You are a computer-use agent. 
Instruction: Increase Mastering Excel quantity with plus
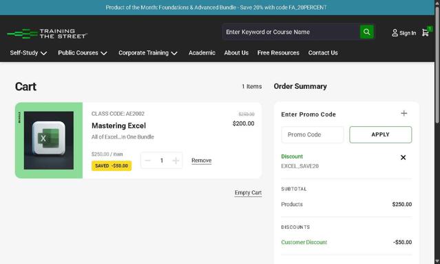point(176,161)
